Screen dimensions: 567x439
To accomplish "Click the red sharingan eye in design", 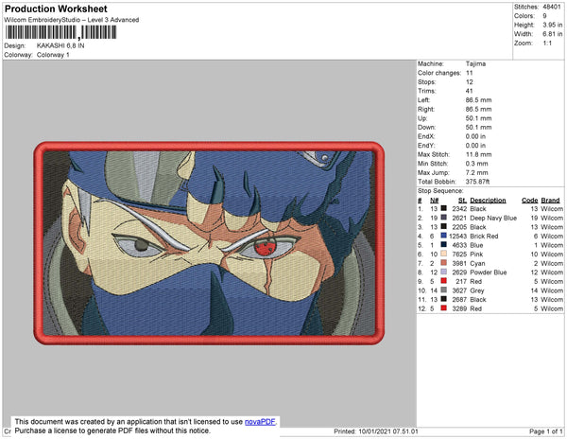I will [265, 247].
